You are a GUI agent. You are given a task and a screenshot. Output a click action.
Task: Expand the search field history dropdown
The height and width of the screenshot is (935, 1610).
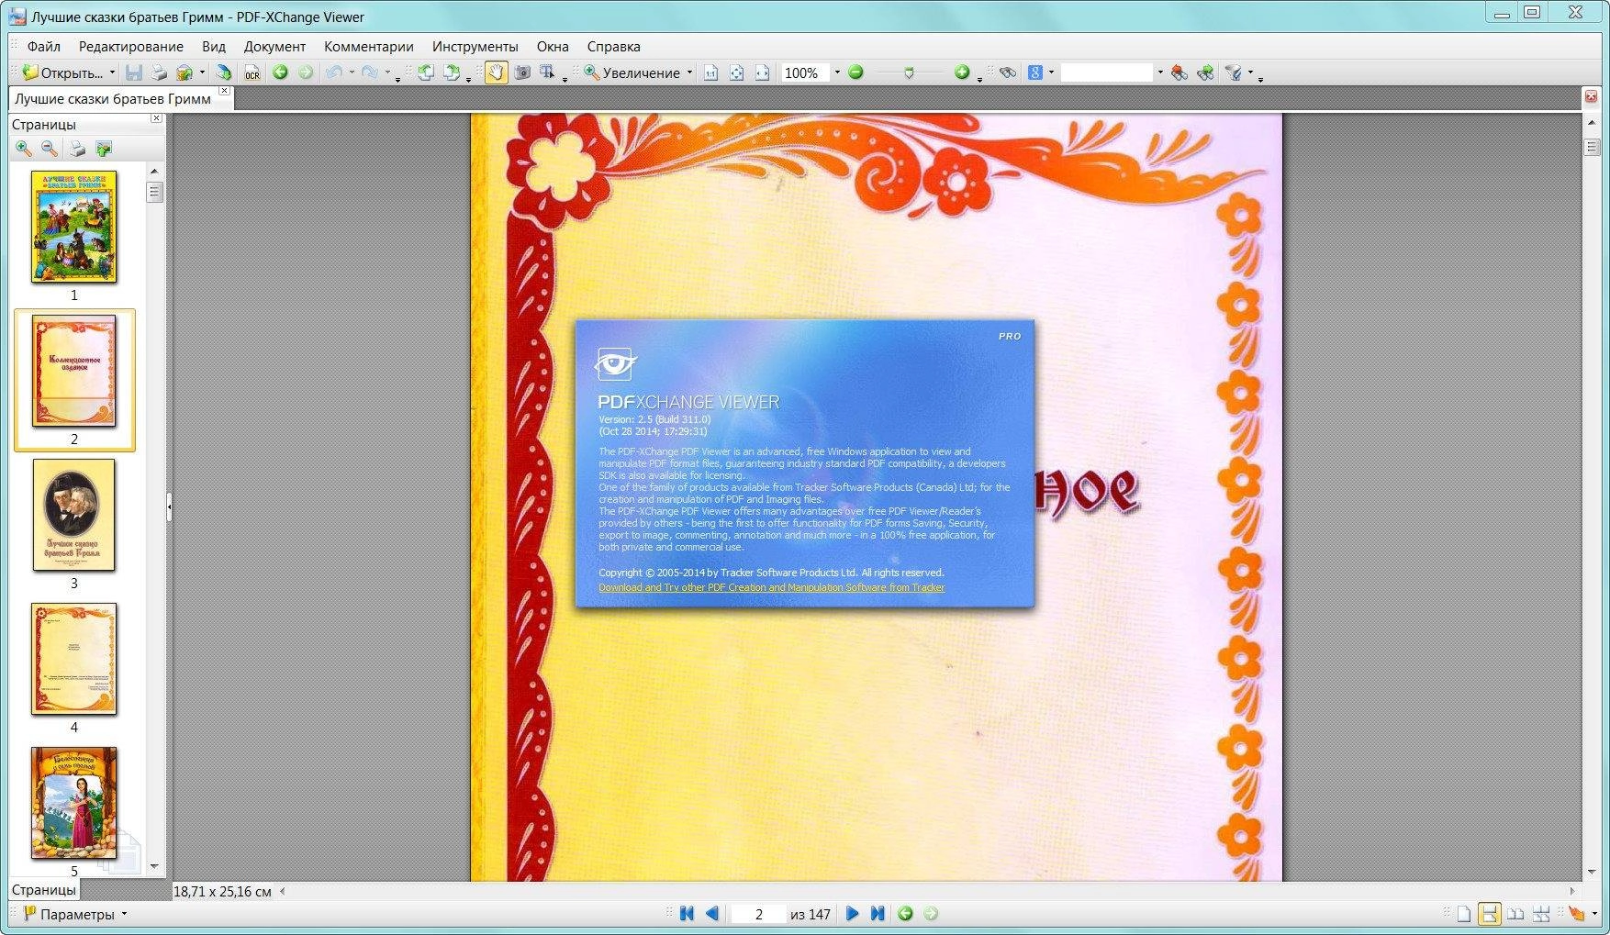[x=1160, y=72]
